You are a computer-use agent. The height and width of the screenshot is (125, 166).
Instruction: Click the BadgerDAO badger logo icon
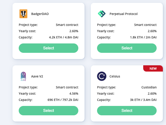click(23, 14)
